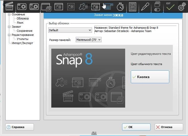The image size is (188, 136).
Task: Open settings gear icon
Action: click(182, 7)
